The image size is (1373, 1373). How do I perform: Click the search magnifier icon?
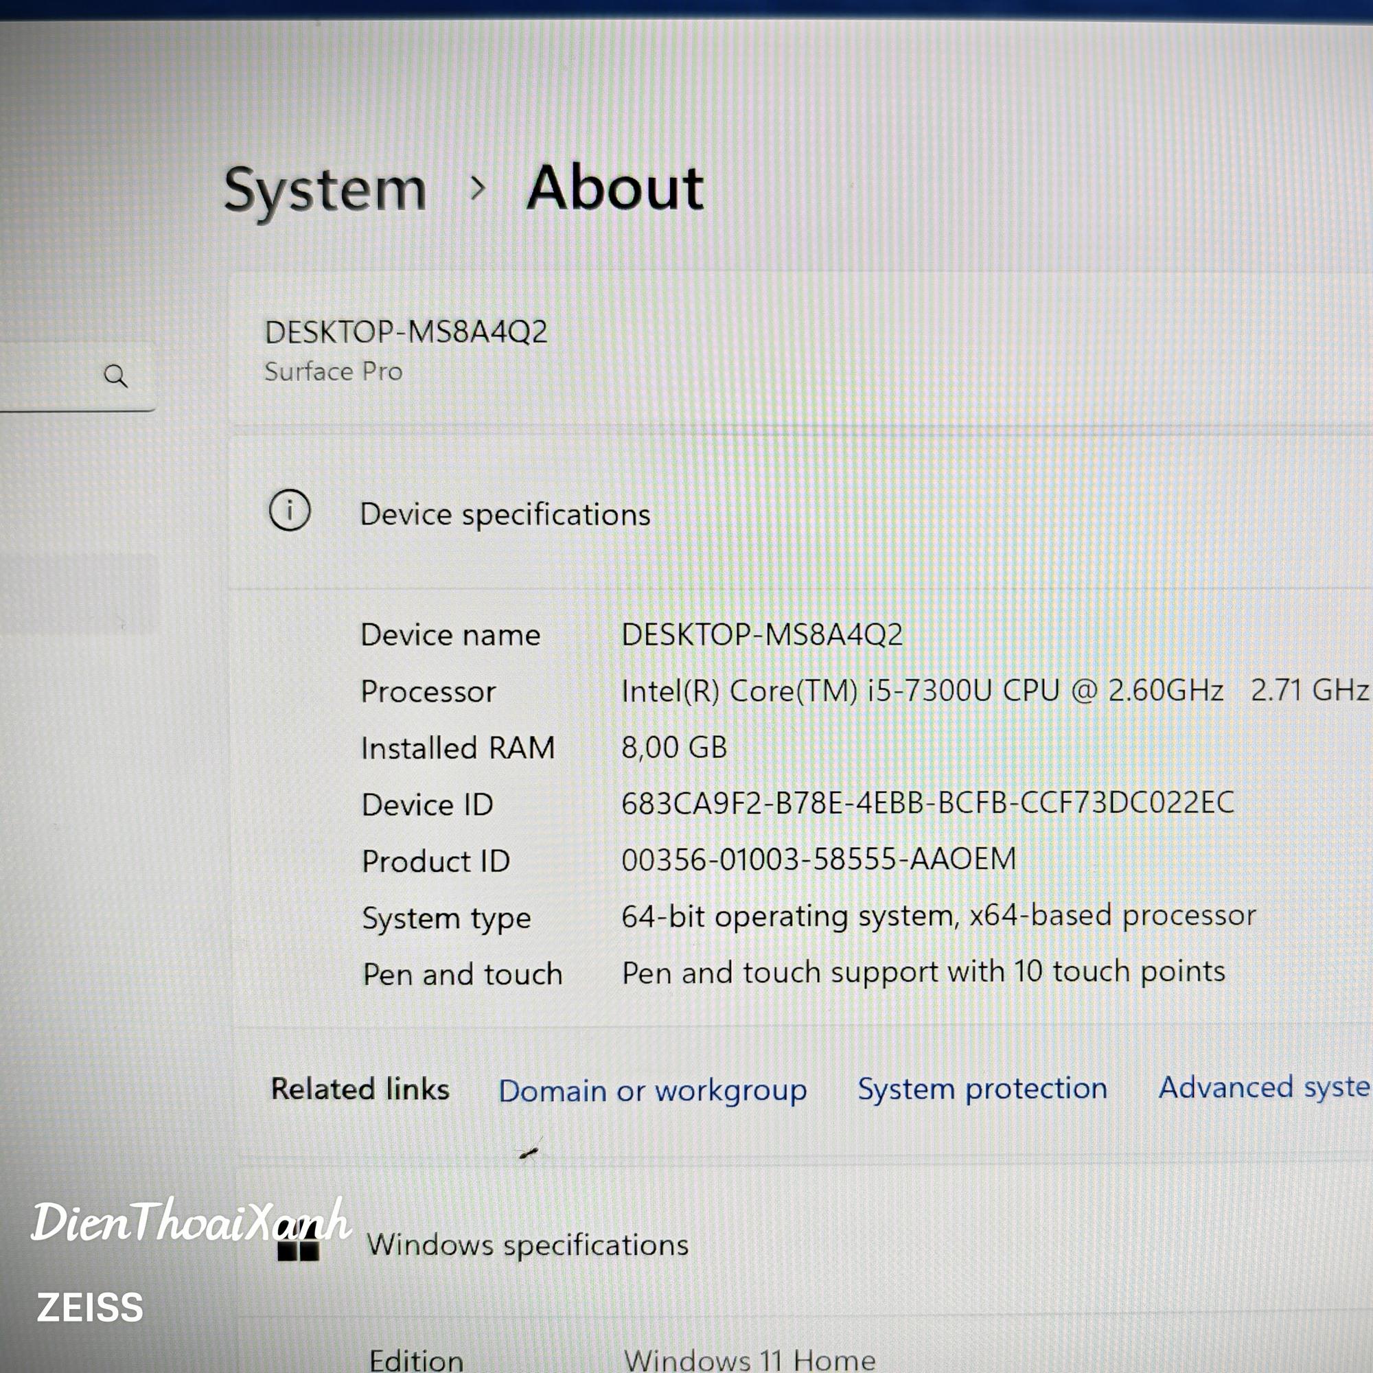(116, 376)
